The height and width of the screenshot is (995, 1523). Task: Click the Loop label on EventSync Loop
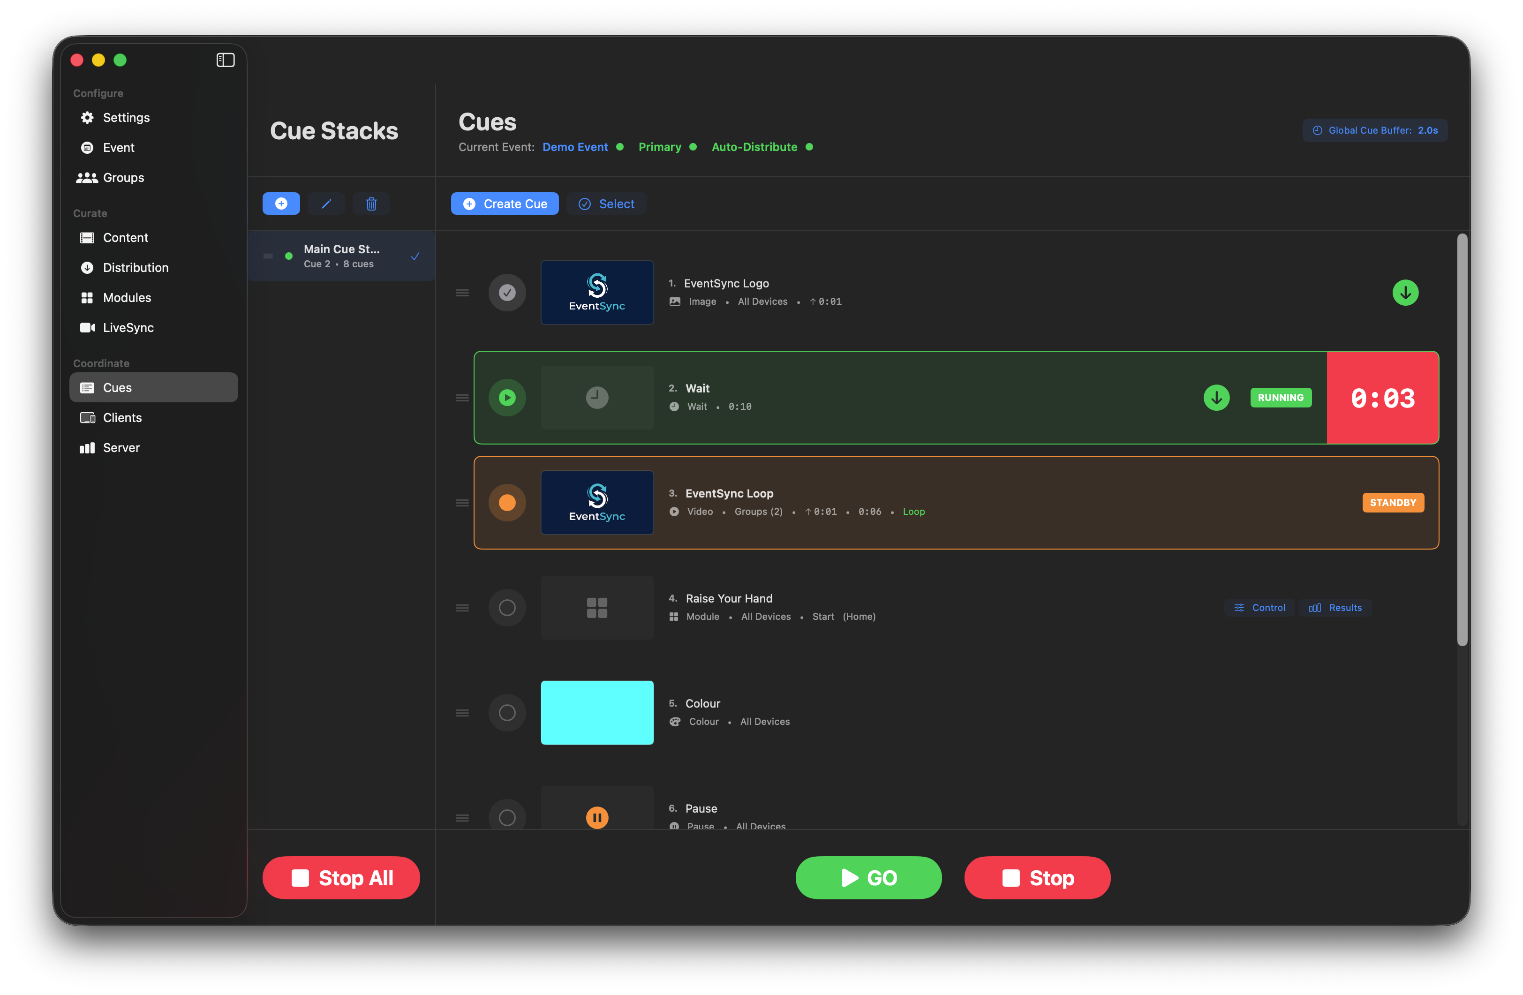click(914, 512)
